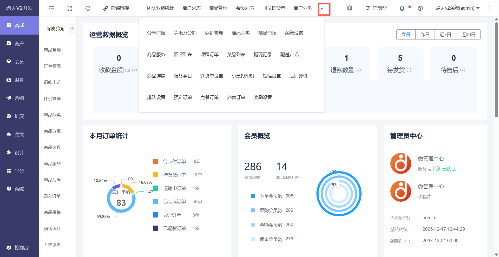The image size is (499, 257).
Task: Select 近30日 date range
Action: click(x=468, y=34)
